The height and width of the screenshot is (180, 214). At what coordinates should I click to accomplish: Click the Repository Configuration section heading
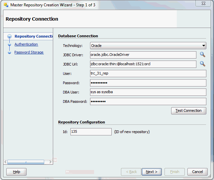point(81,122)
